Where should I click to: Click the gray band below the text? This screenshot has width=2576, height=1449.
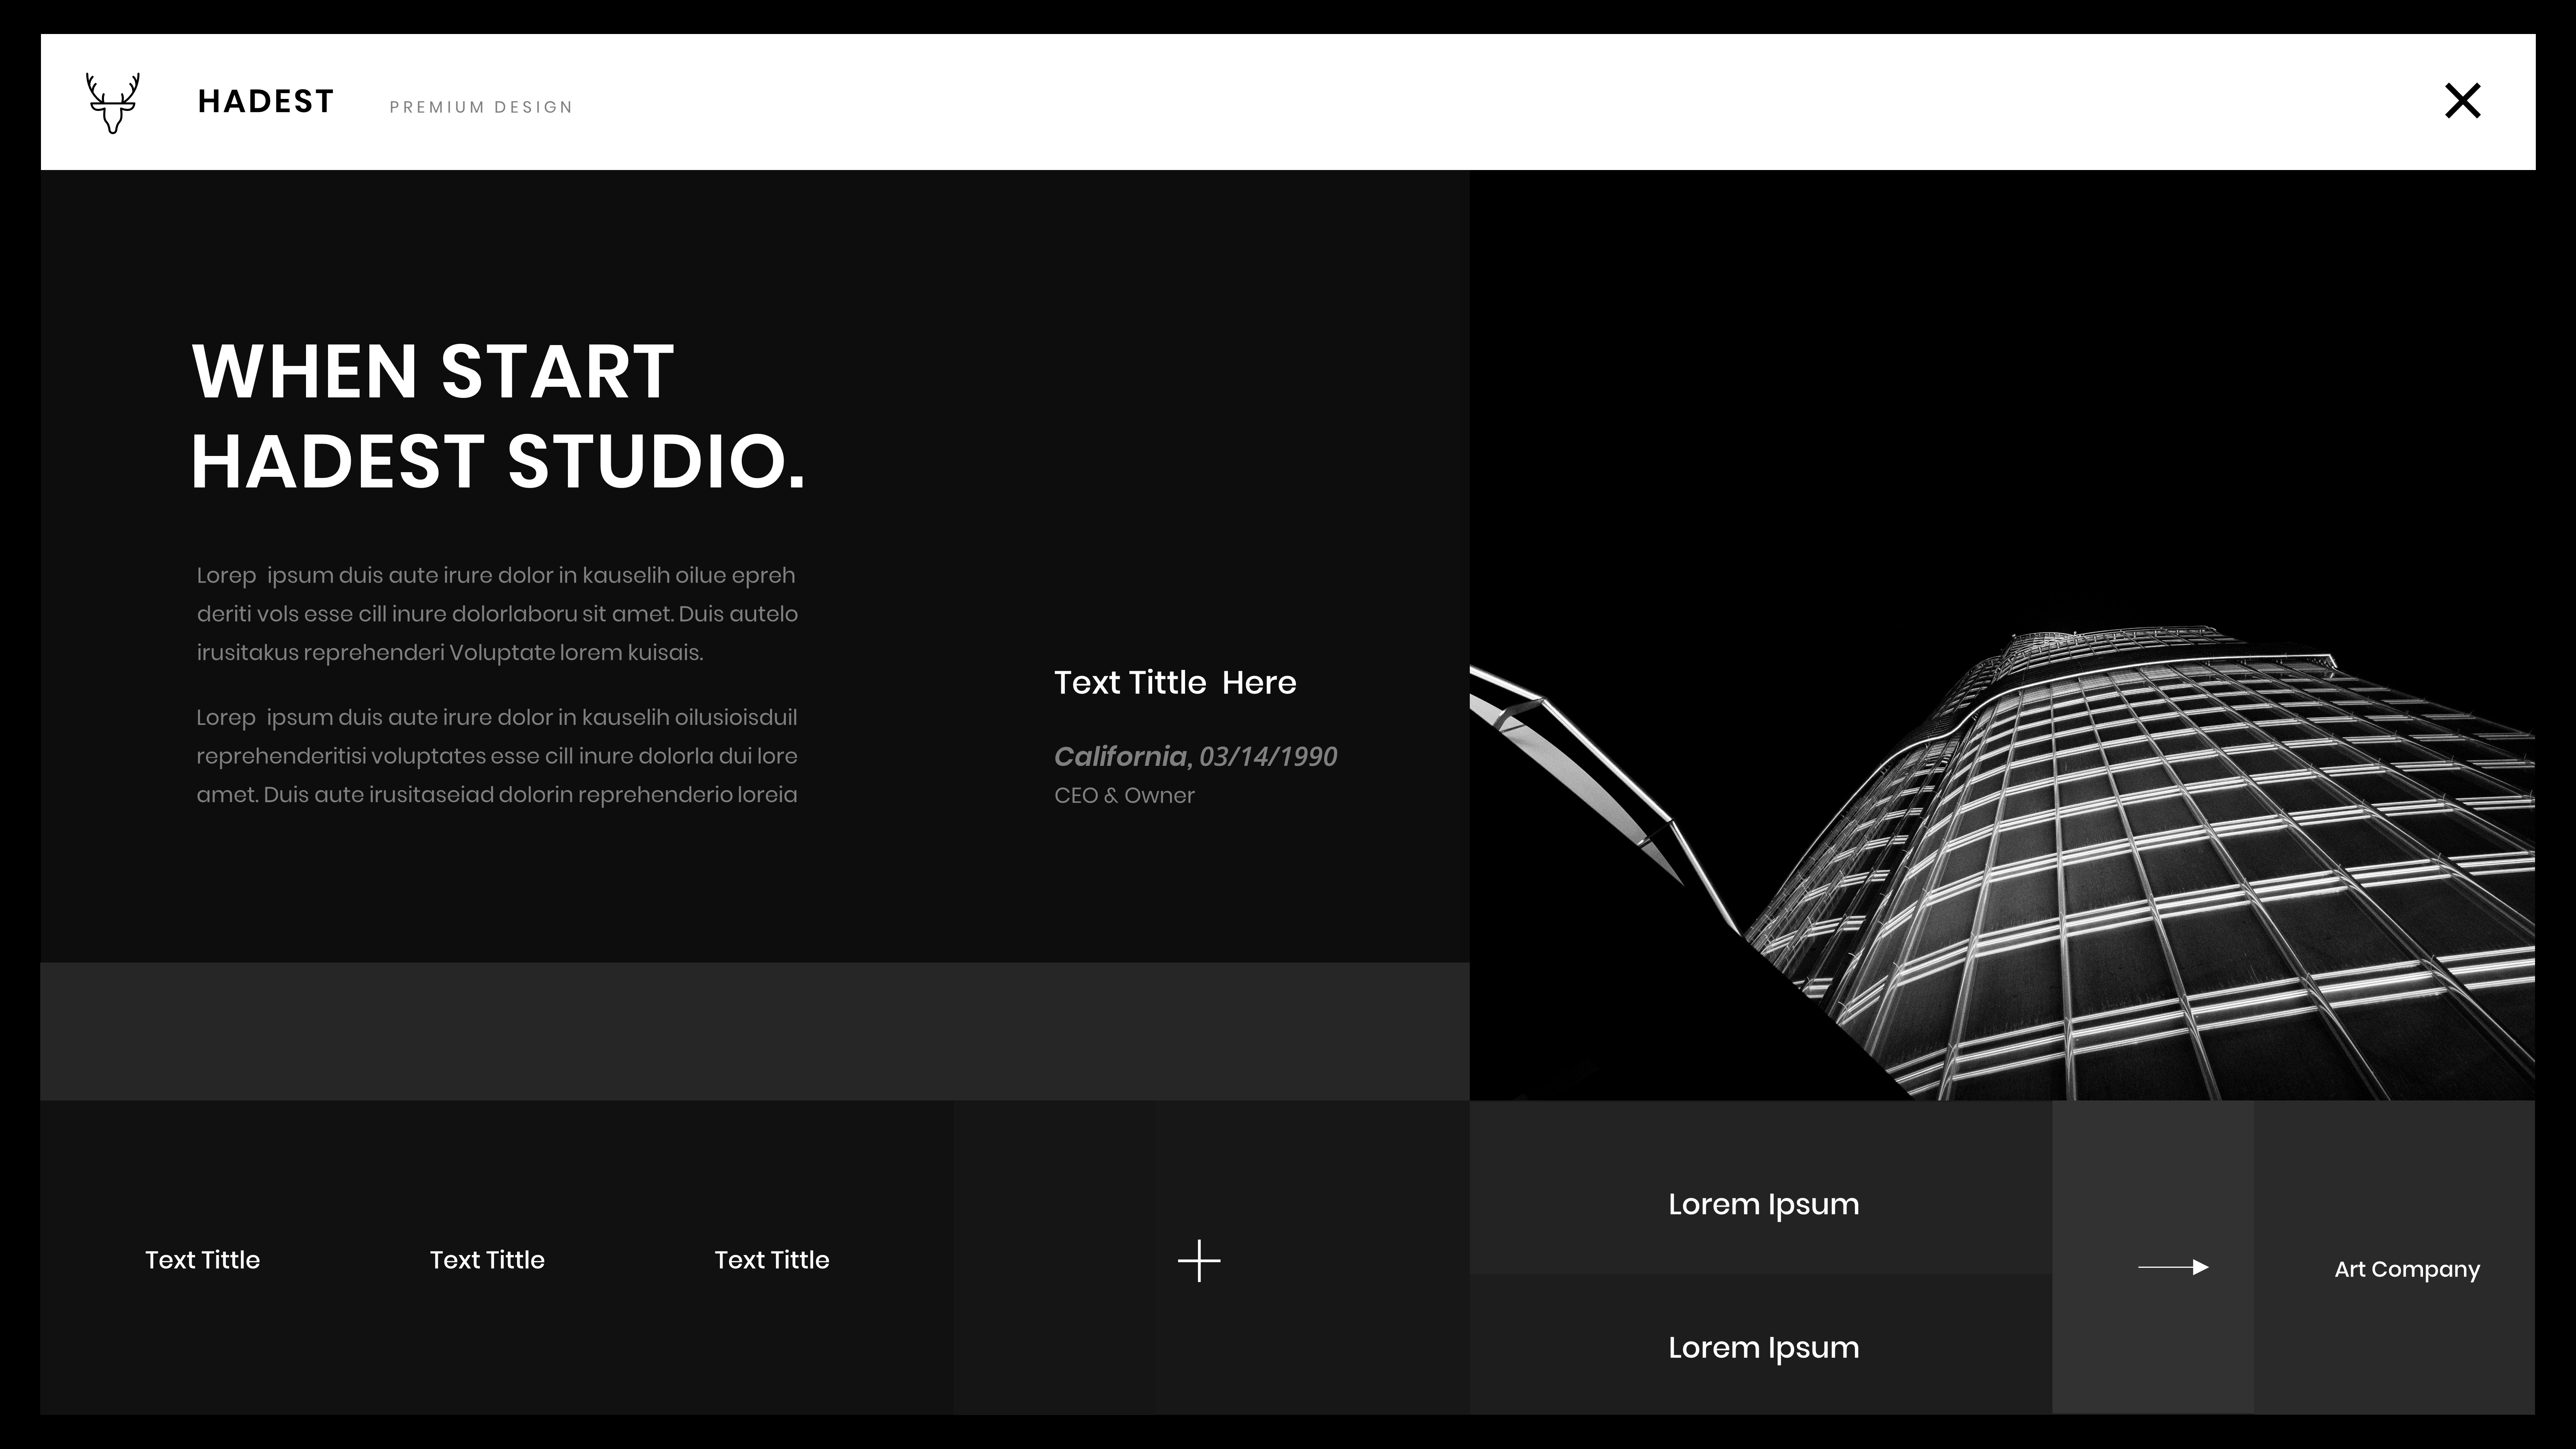(x=754, y=1031)
